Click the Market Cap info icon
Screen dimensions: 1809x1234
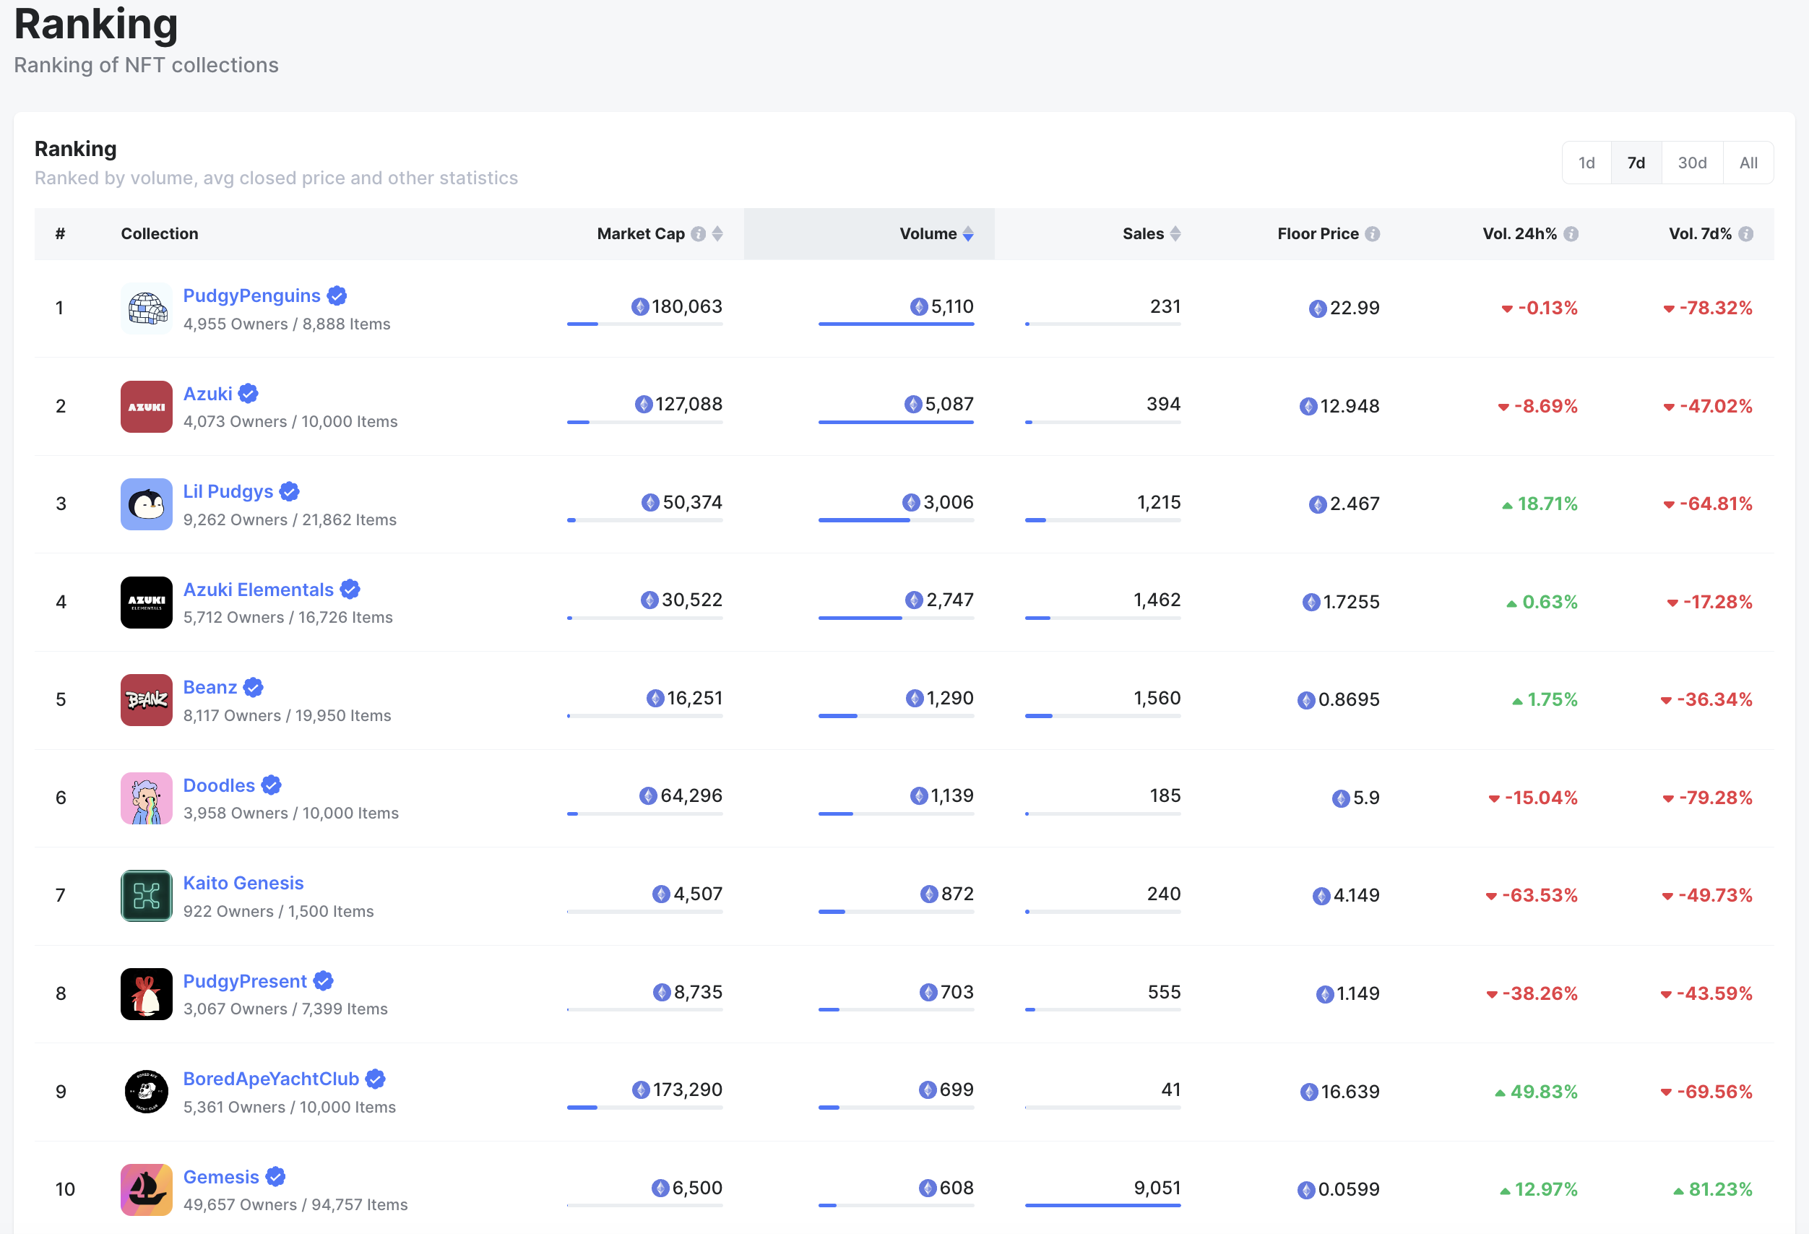click(698, 233)
